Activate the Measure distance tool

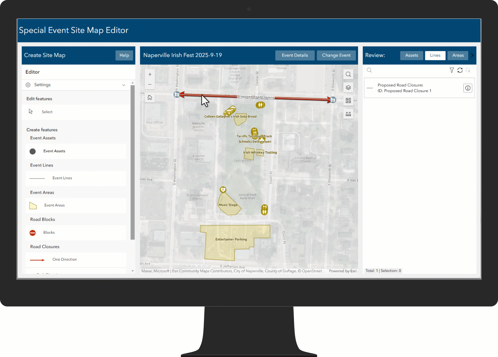point(348,114)
